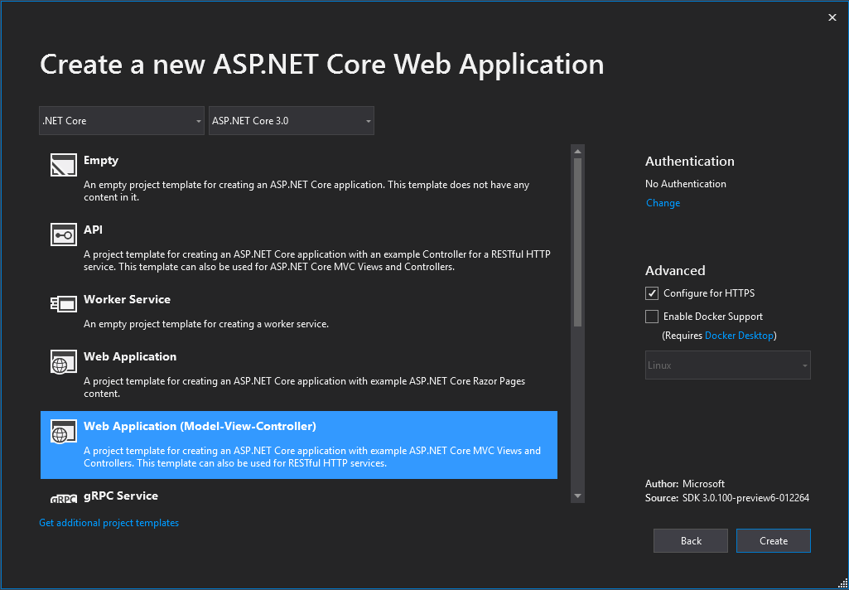The height and width of the screenshot is (590, 849).
Task: Click the Web Application template globe icon
Action: 64,361
